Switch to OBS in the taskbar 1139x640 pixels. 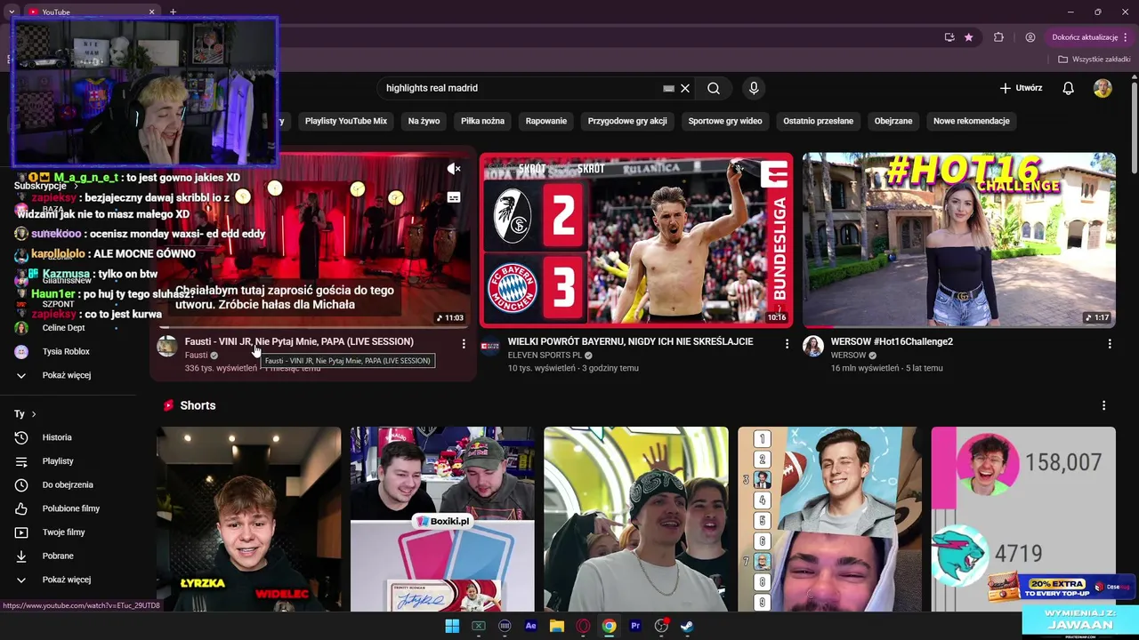[x=662, y=626]
